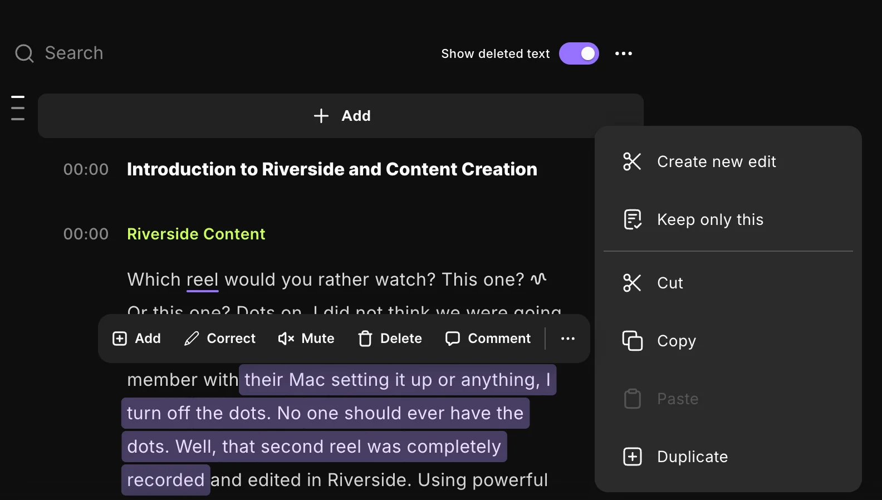The height and width of the screenshot is (500, 882).
Task: Click highlighted text their Mac setting it up
Action: (338, 380)
